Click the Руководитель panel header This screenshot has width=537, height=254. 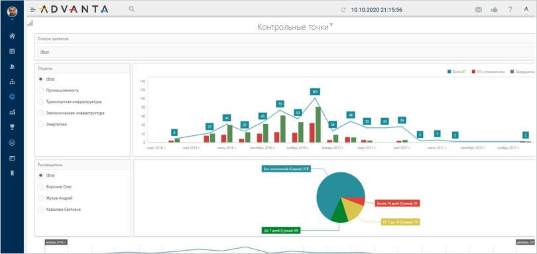82,164
